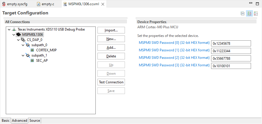Select the CORTEX_M0P core icon
Screen dimensions: 262x124
[x=32, y=50]
